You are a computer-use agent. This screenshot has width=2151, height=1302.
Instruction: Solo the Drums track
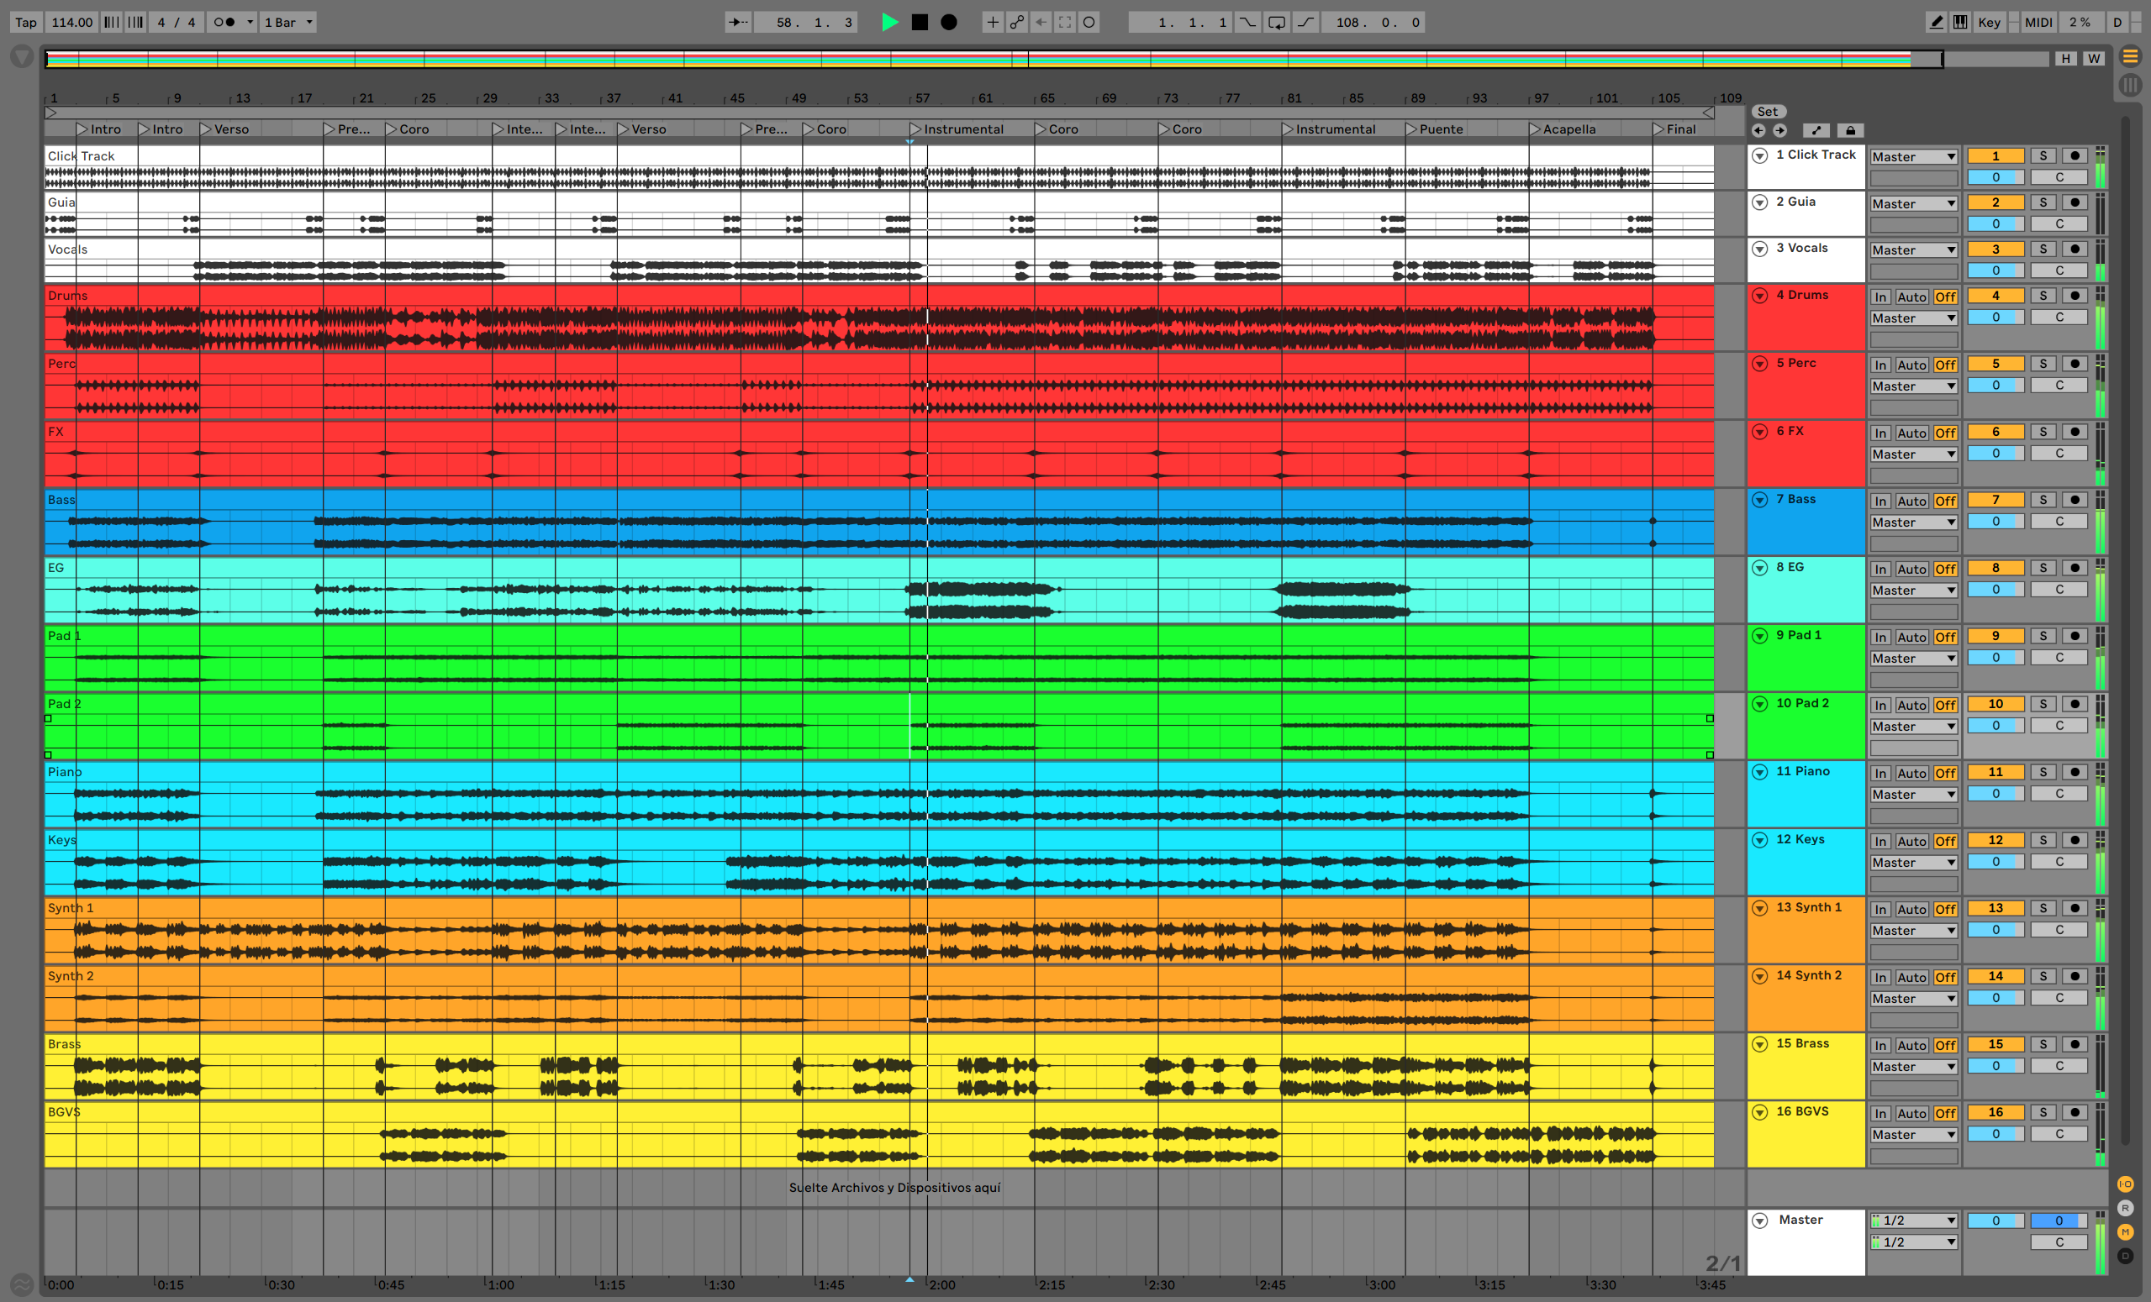pos(2043,296)
